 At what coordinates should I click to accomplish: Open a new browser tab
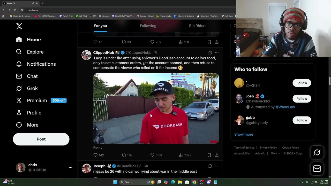43,3
